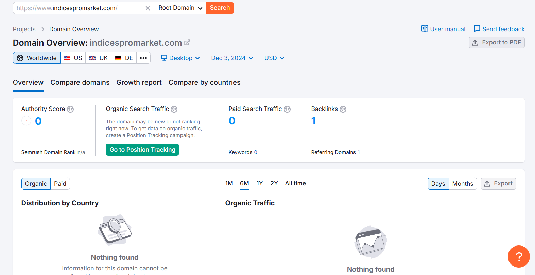Click the Desktop monitor icon
The width and height of the screenshot is (535, 275).
[x=164, y=58]
